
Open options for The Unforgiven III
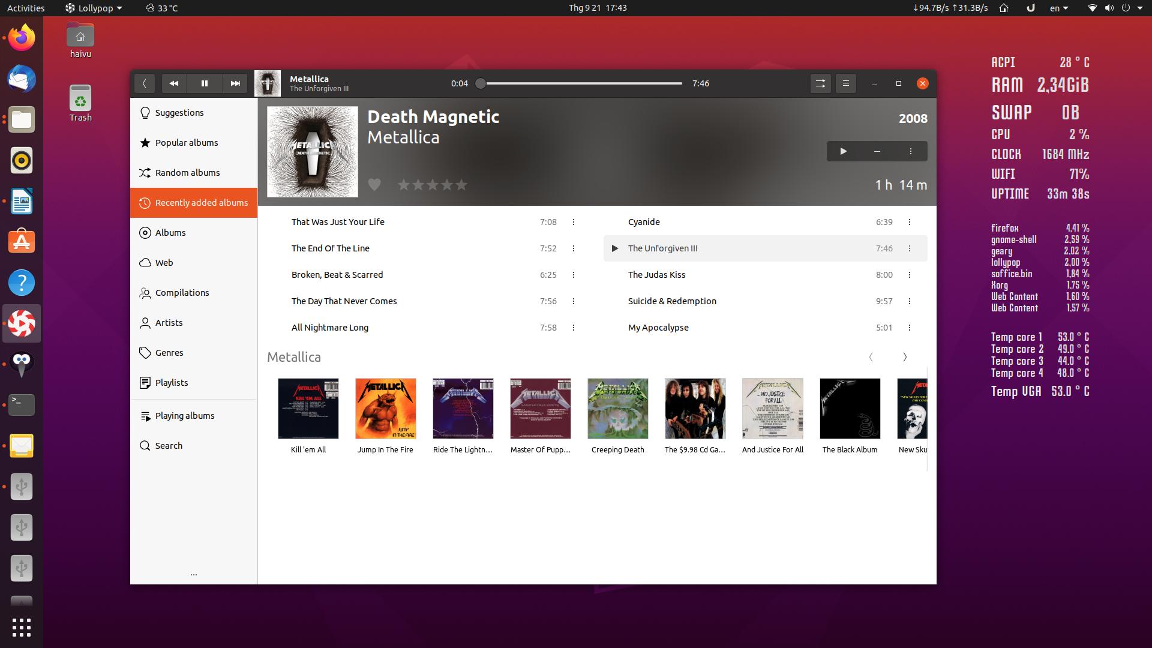pos(910,248)
